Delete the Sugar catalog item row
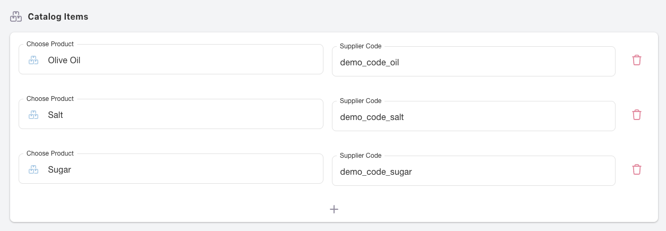 [x=637, y=169]
